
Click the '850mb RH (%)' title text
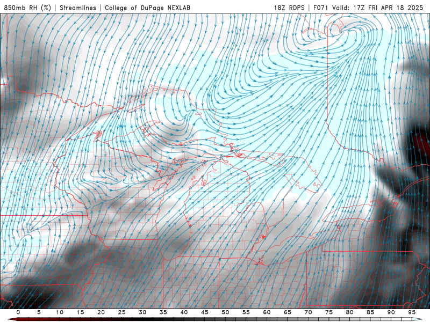pyautogui.click(x=27, y=8)
